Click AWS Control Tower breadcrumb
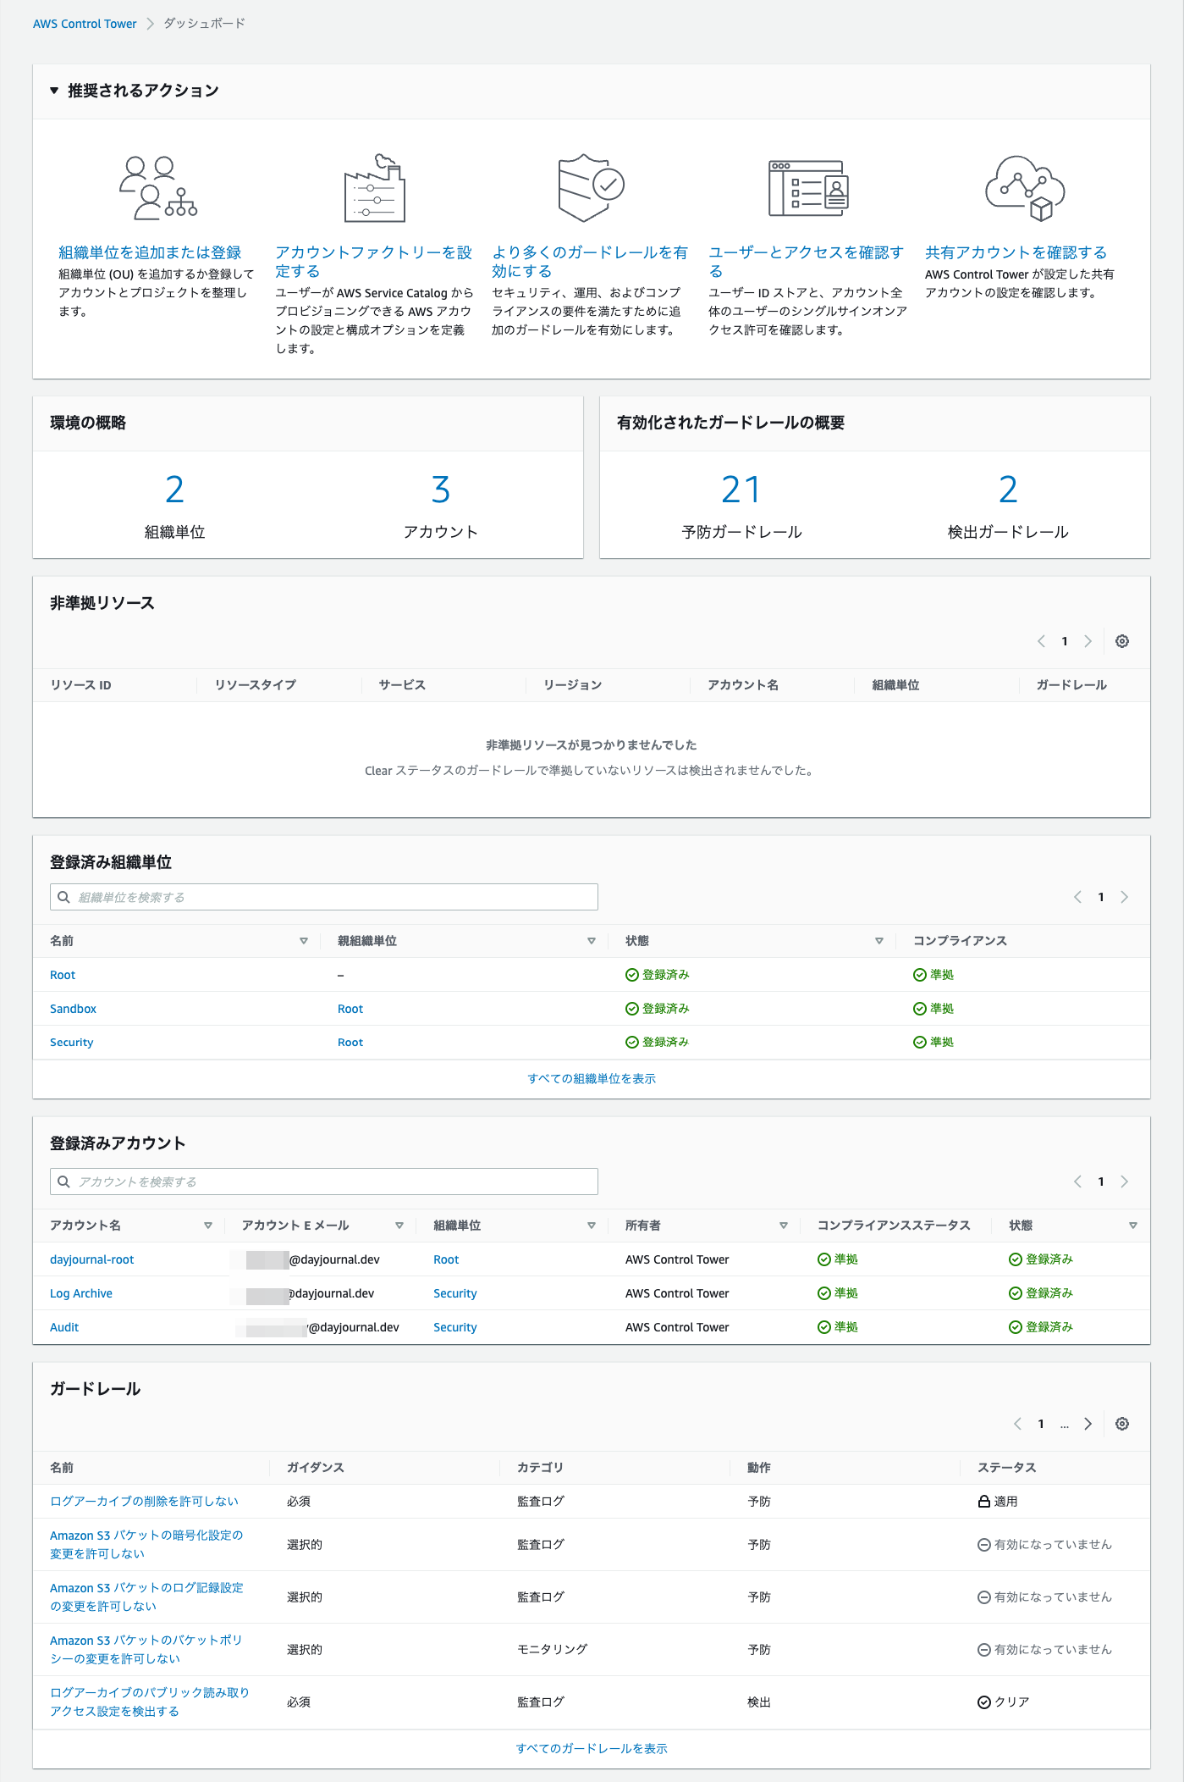 click(85, 24)
